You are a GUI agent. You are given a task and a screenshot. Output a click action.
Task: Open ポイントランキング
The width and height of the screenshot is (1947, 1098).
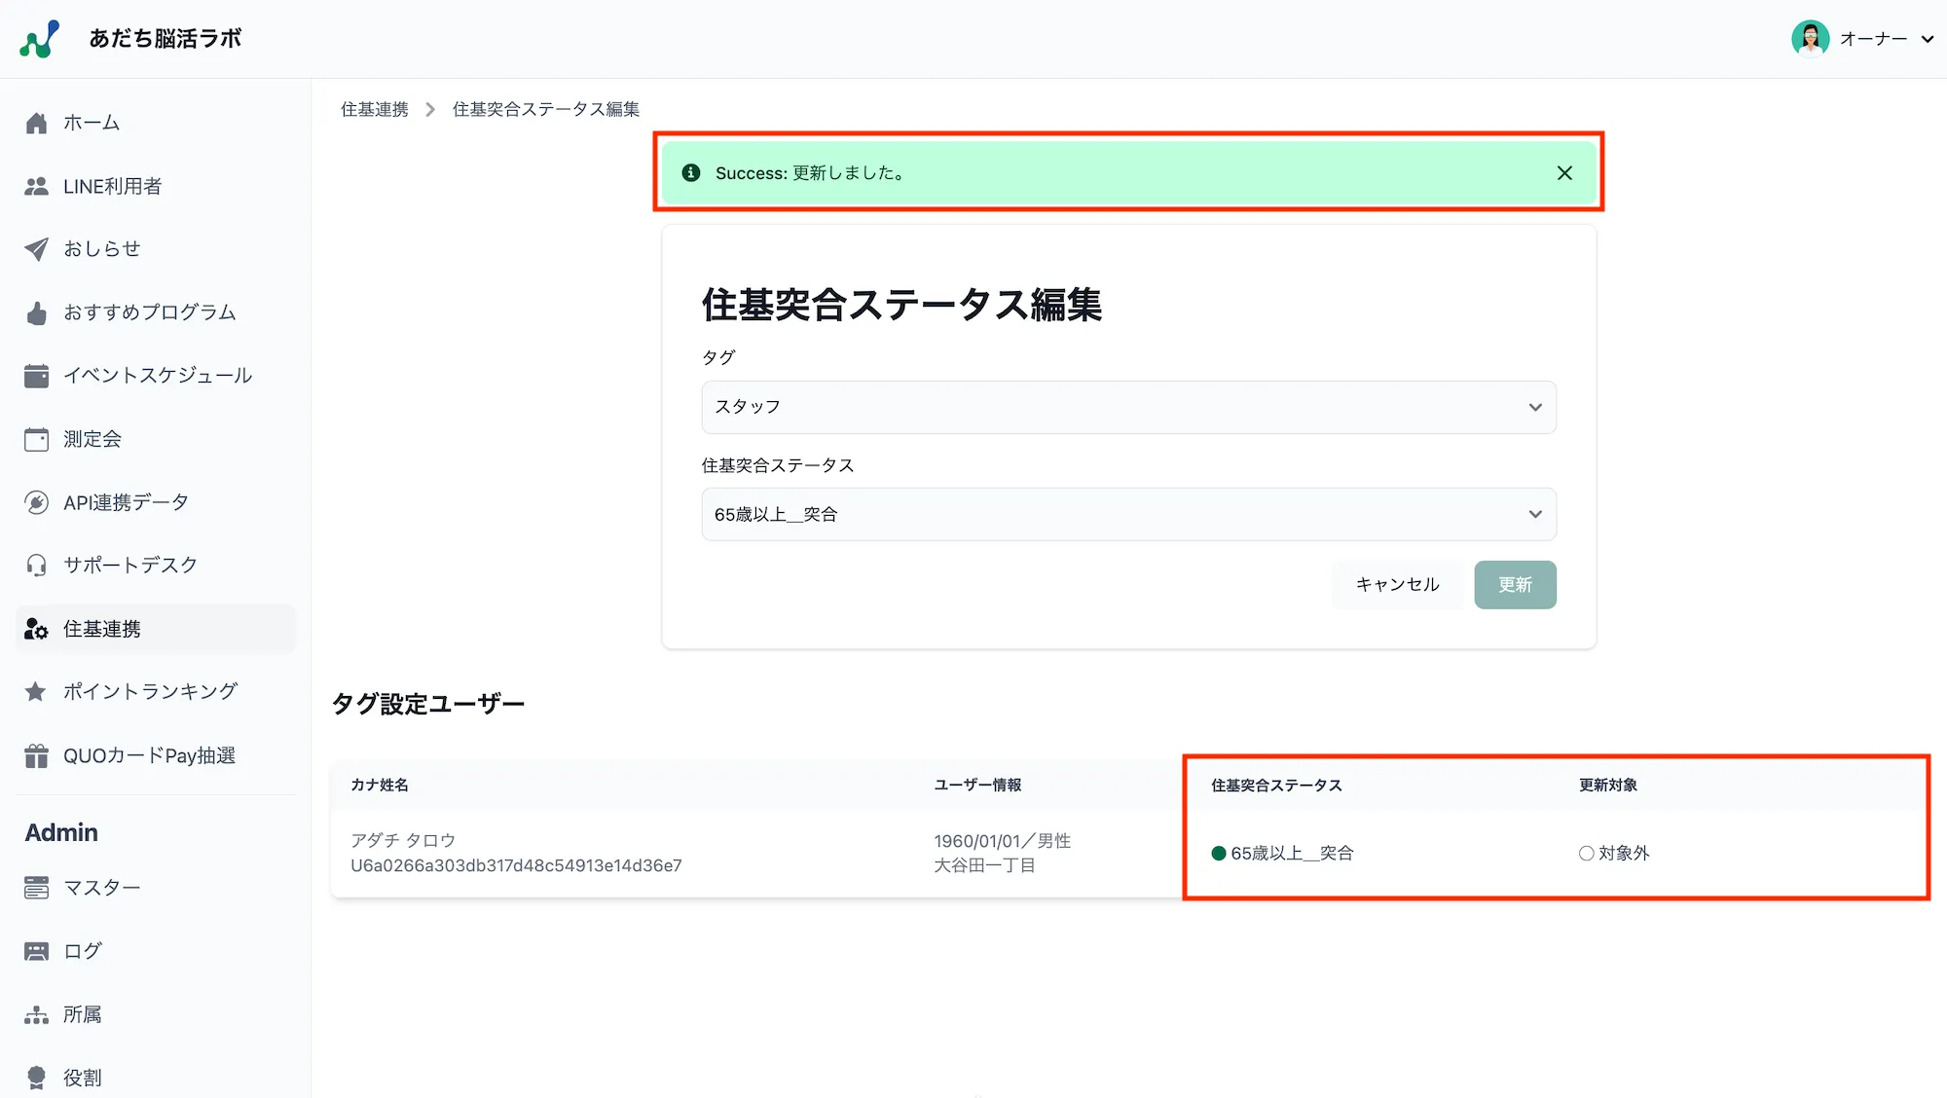tap(148, 691)
